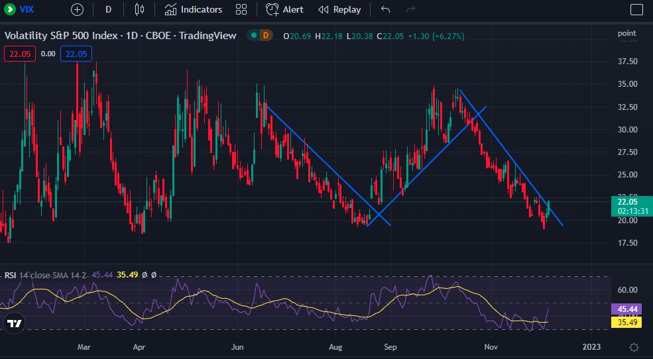Click the Nov label on time axis
Image resolution: width=653 pixels, height=359 pixels.
point(491,347)
